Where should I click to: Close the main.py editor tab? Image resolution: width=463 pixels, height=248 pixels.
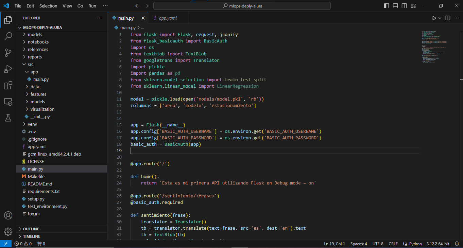pos(143,18)
